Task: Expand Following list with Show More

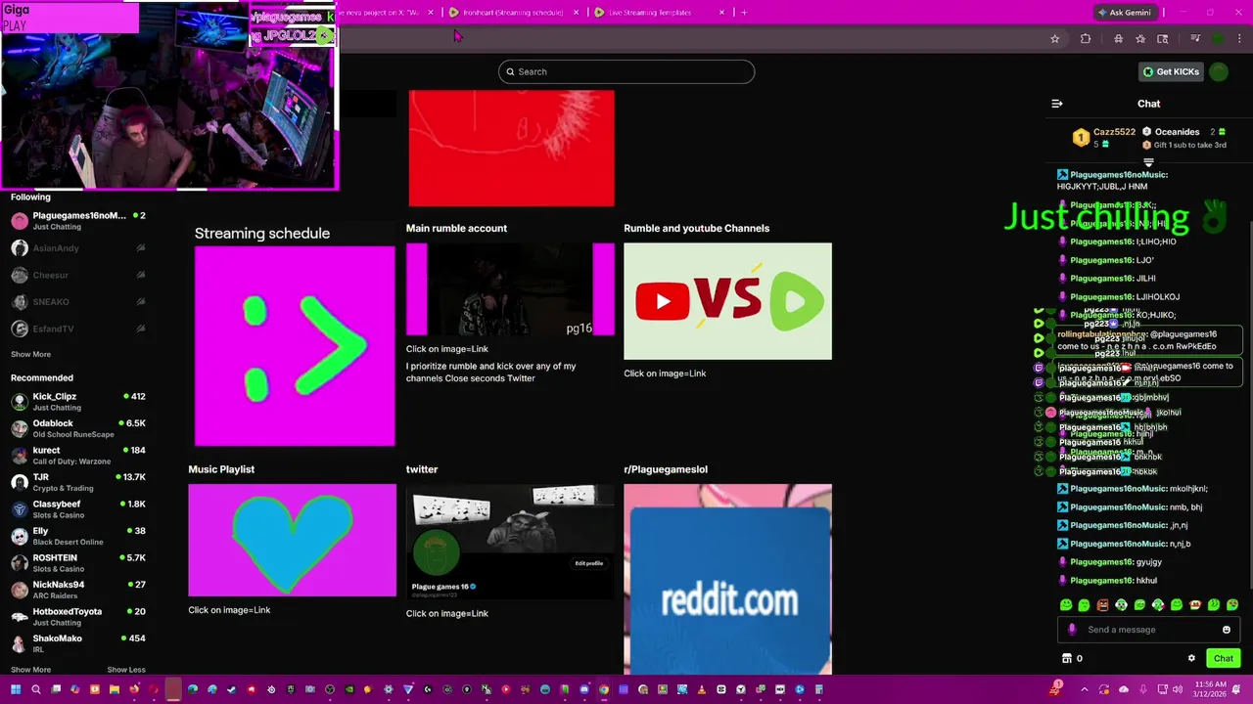Action: click(x=30, y=354)
